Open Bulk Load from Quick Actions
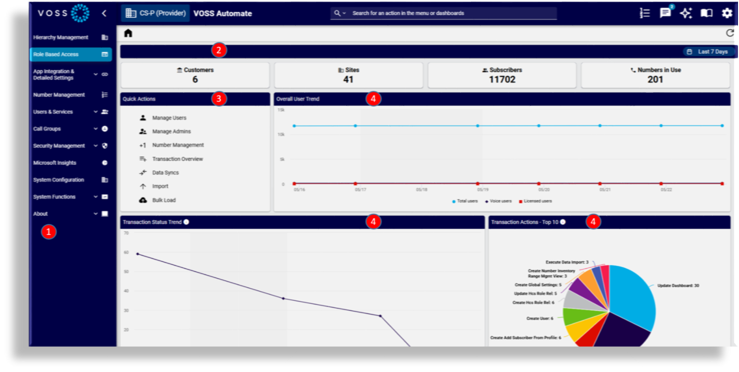 (x=165, y=200)
